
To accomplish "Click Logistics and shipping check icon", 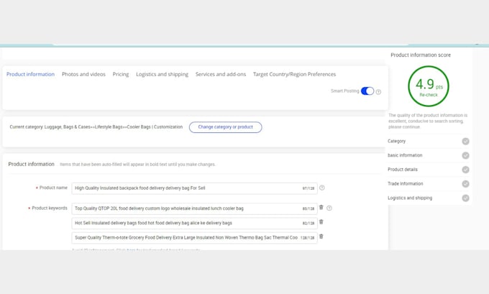I will pyautogui.click(x=465, y=198).
